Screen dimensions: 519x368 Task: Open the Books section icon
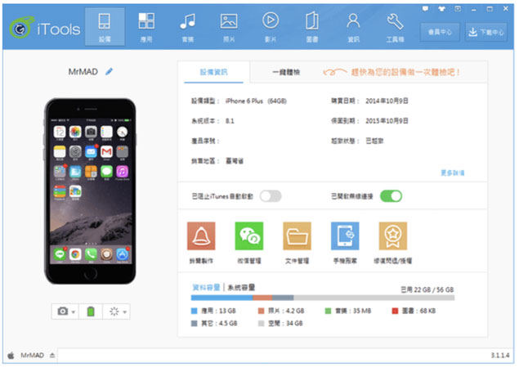(312, 25)
